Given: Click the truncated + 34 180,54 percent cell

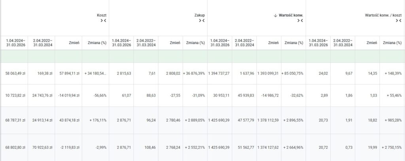Looking at the screenshot, I should click(95, 73).
